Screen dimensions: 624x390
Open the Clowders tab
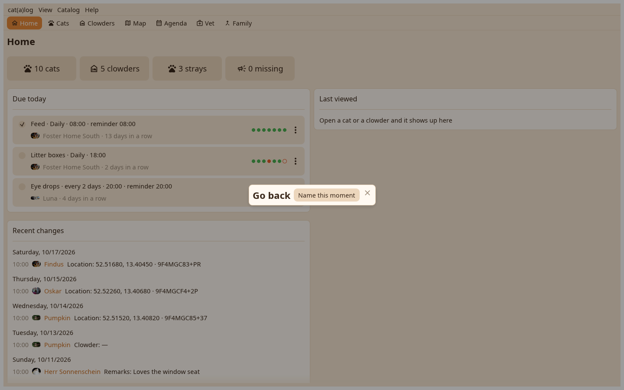(x=97, y=23)
